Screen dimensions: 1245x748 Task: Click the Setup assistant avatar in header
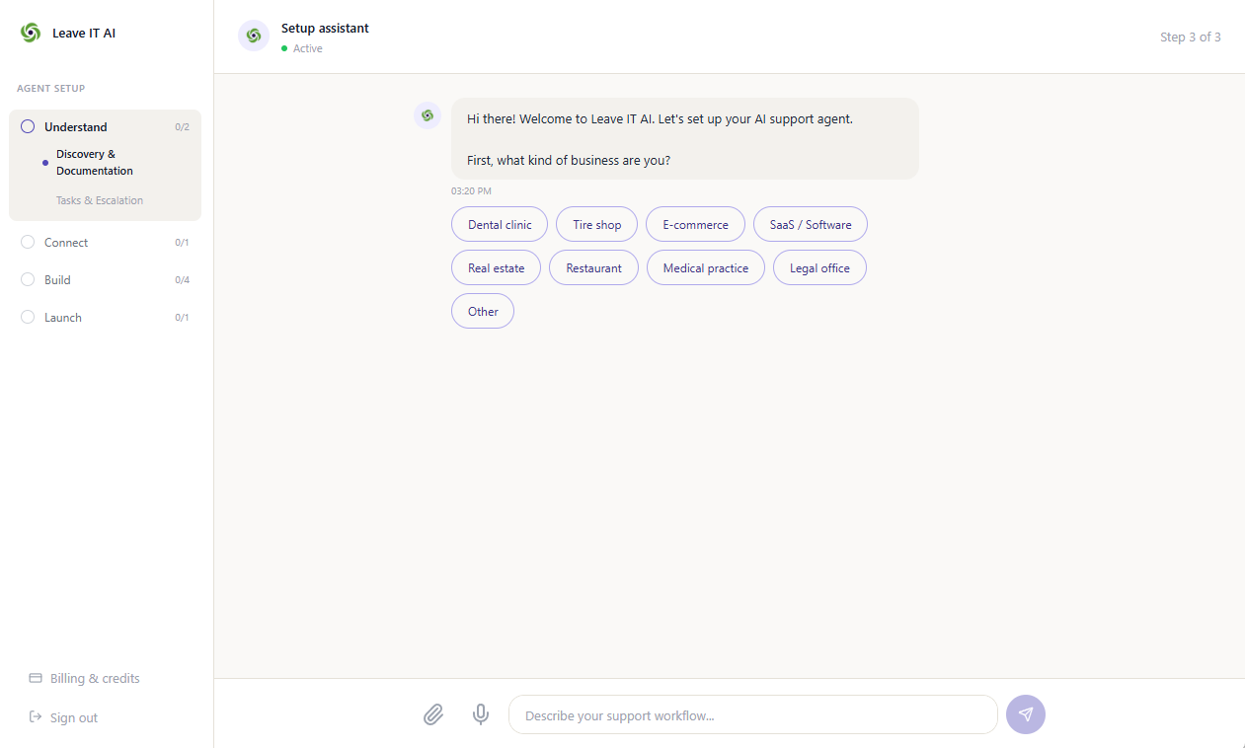254,36
